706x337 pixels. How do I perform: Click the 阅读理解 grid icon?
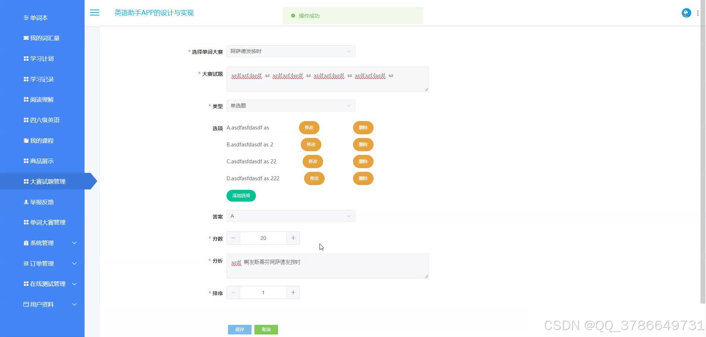26,99
